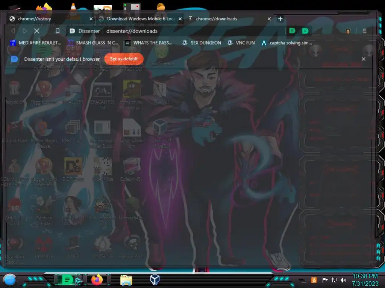This screenshot has width=385, height=288.
Task: Bookmark this page using the bookmark icon
Action: (x=58, y=31)
